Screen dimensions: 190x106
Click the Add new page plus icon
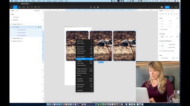pyautogui.click(x=40, y=14)
